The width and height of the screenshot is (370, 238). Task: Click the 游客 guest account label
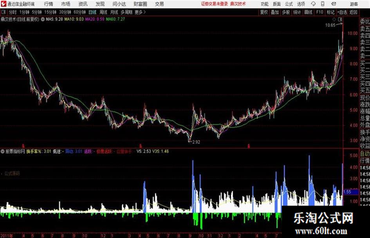[354, 4]
